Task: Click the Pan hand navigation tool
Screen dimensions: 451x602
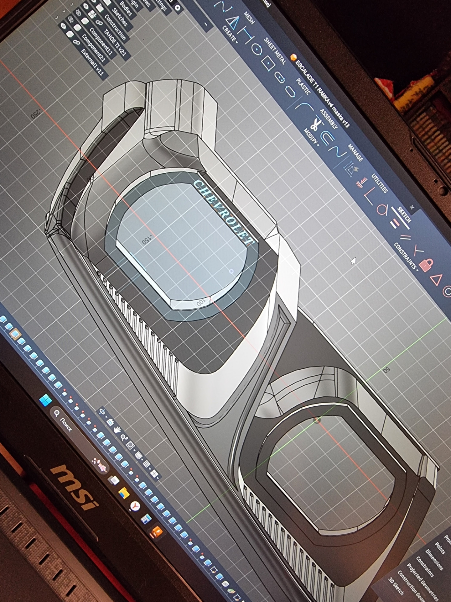Action: point(118,430)
